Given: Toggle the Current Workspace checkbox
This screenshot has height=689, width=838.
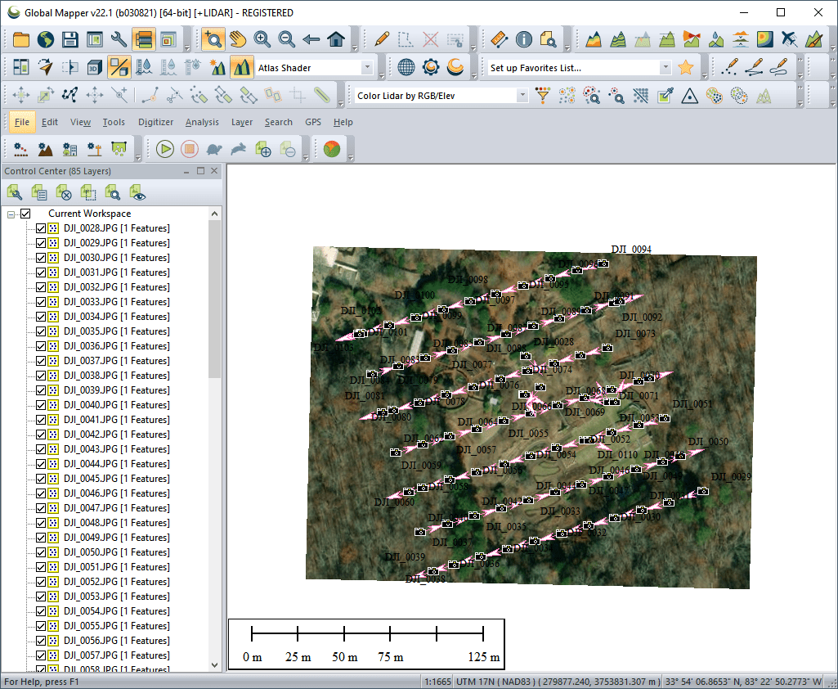Looking at the screenshot, I should point(25,214).
